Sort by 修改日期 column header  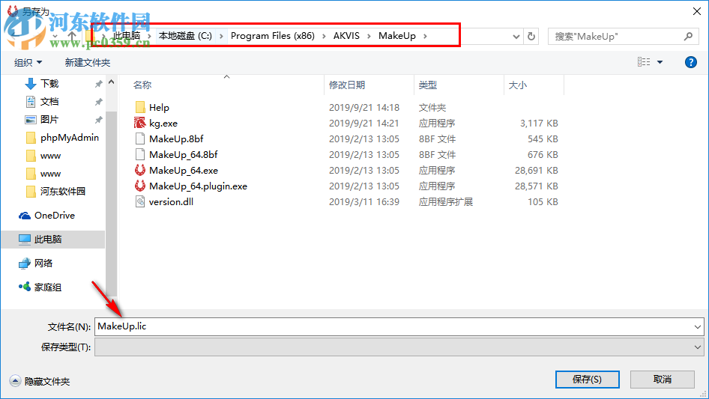[x=347, y=85]
